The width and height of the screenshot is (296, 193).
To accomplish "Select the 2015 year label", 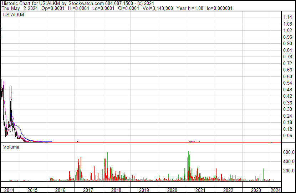I will click(x=32, y=190).
